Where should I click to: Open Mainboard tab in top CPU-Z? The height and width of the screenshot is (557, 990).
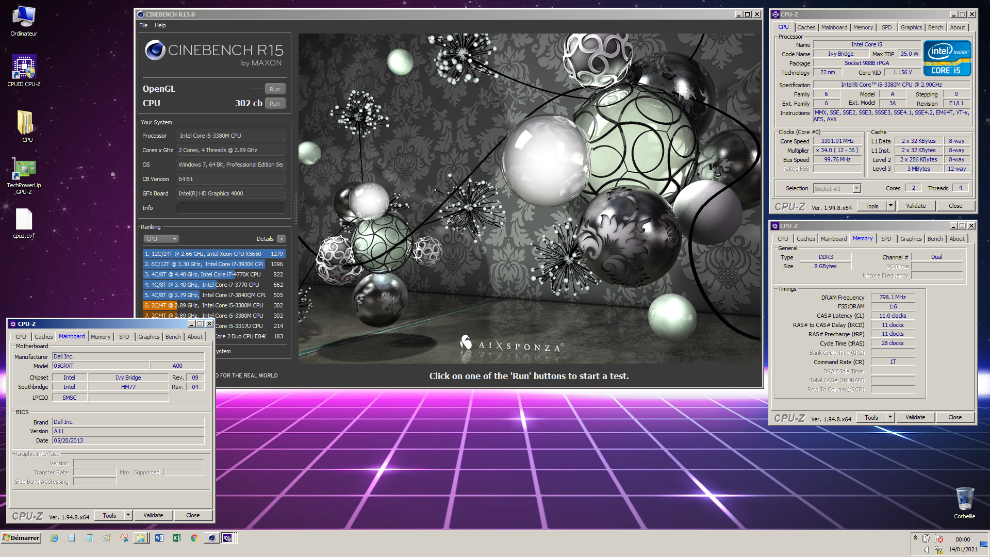tap(834, 27)
